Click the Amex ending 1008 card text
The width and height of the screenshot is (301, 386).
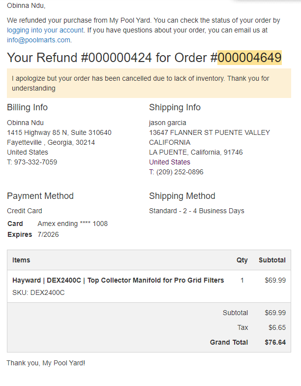coord(73,224)
